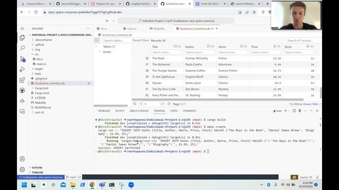Click the page number input field
Image resolution: width=339 pixels, height=190 pixels.
[152, 104]
